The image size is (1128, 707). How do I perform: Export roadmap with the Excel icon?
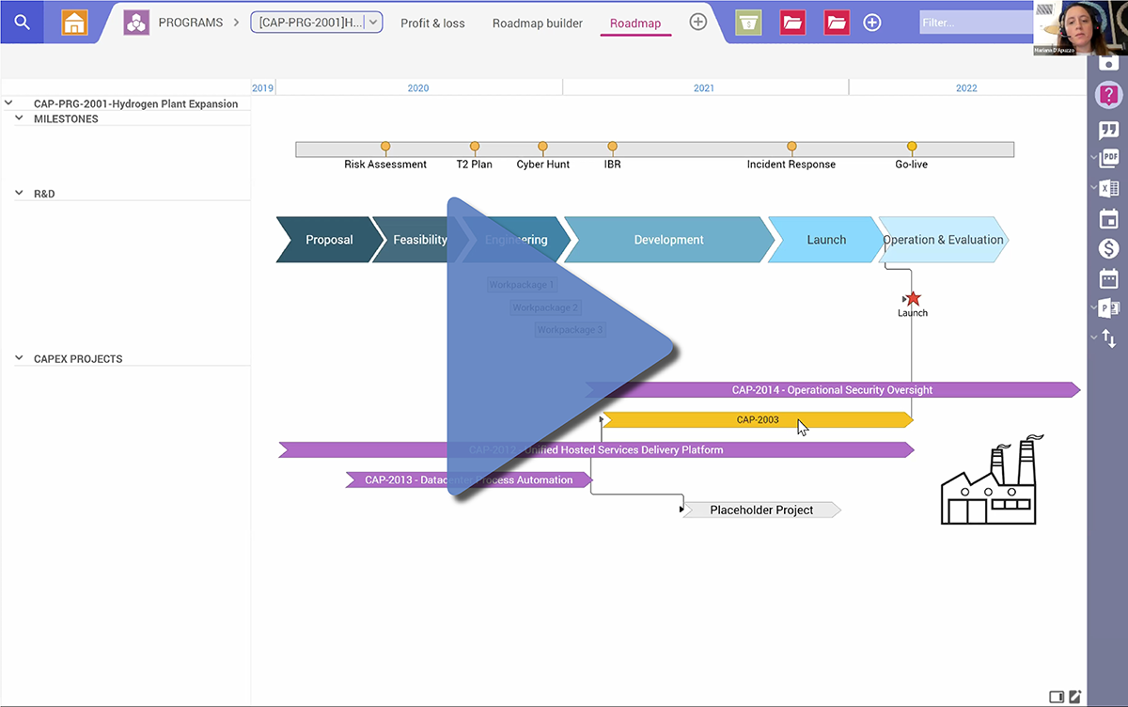click(x=1109, y=188)
